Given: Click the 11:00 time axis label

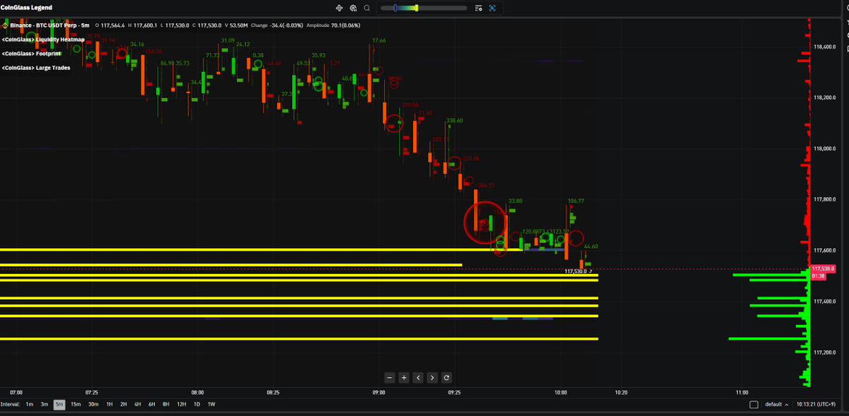Looking at the screenshot, I should pyautogui.click(x=741, y=392).
